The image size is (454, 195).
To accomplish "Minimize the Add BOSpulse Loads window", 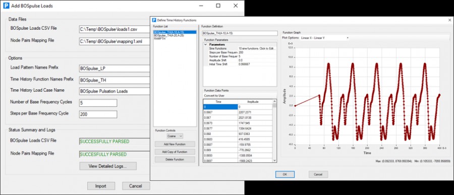I will (x=200, y=6).
